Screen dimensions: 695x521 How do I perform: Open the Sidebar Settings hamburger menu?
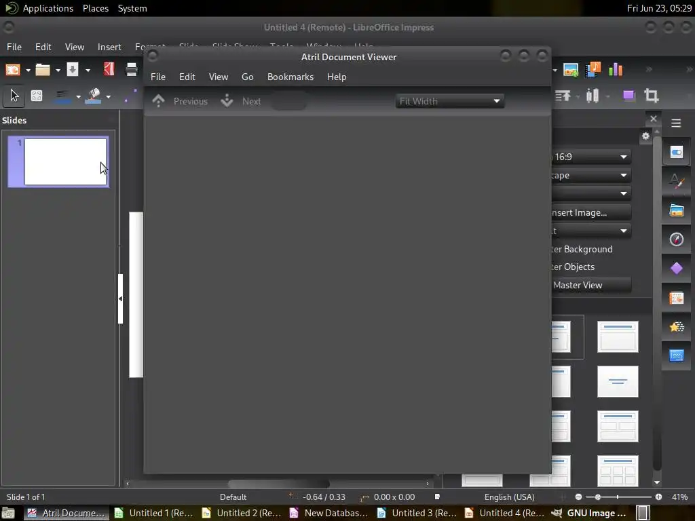click(x=676, y=123)
